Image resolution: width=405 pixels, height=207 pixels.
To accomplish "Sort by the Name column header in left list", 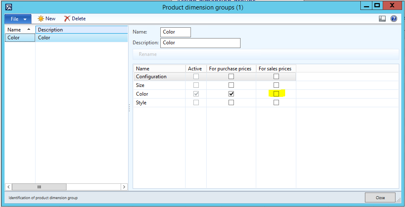I will [20, 30].
